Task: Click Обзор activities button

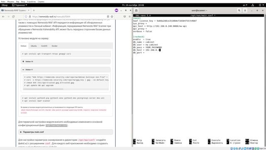Action: pos(5,5)
